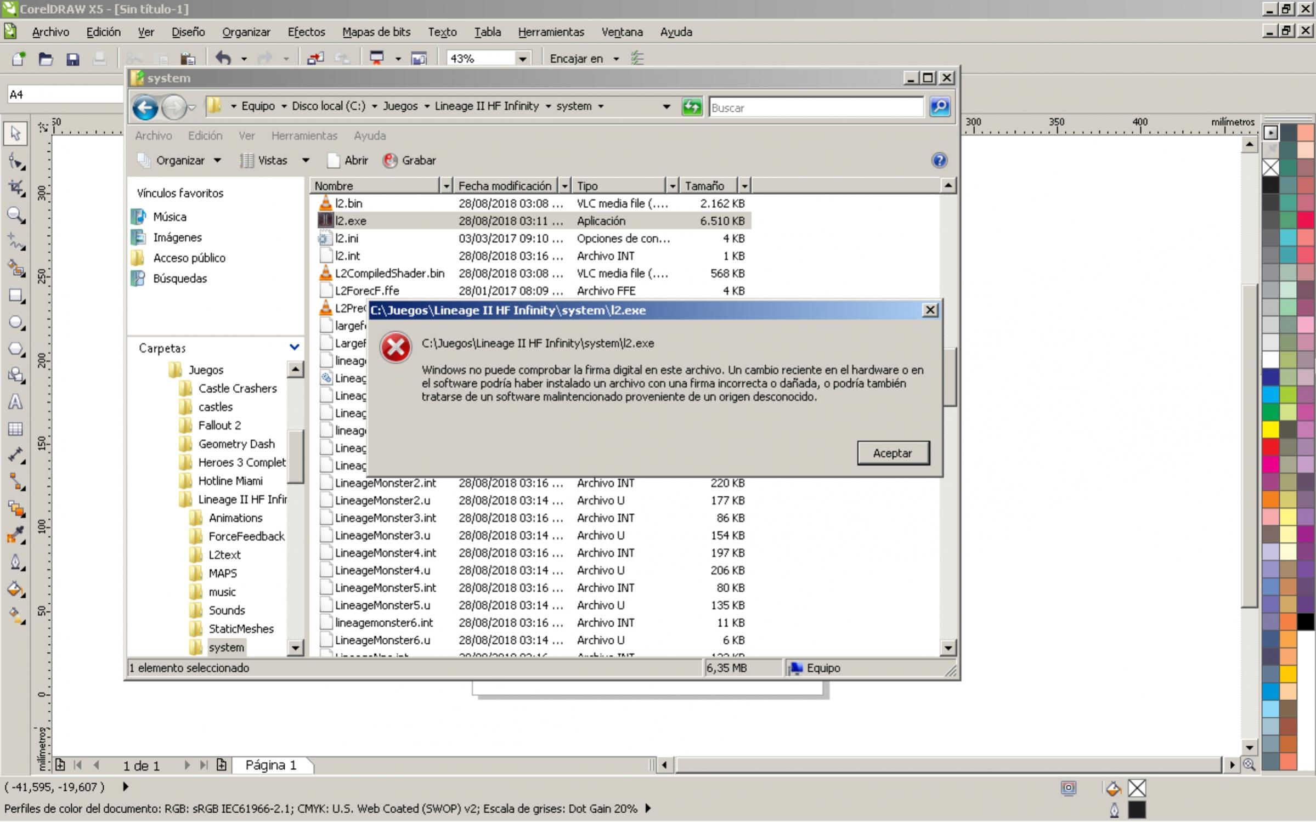Select LineageMonster4.u file
This screenshot has height=822, width=1316.
(382, 570)
